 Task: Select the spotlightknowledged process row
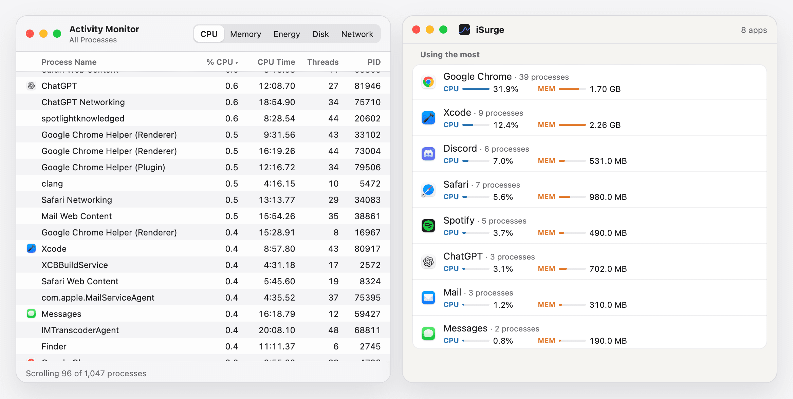click(203, 118)
